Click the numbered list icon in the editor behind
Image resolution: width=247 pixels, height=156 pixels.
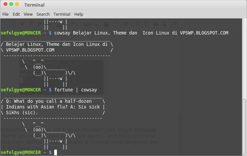138,24
